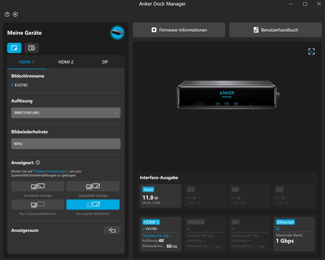Screen dimensions: 325x260
Task: Switch to the DP tab
Action: click(x=105, y=62)
